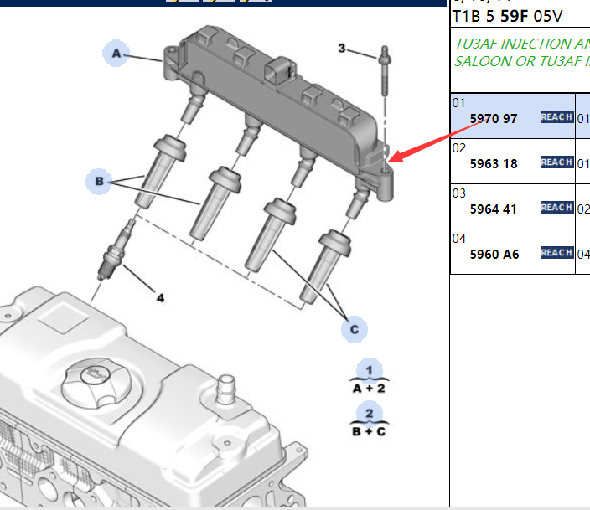590x510 pixels.
Task: Click the B + C assembly formula text
Action: click(x=369, y=431)
